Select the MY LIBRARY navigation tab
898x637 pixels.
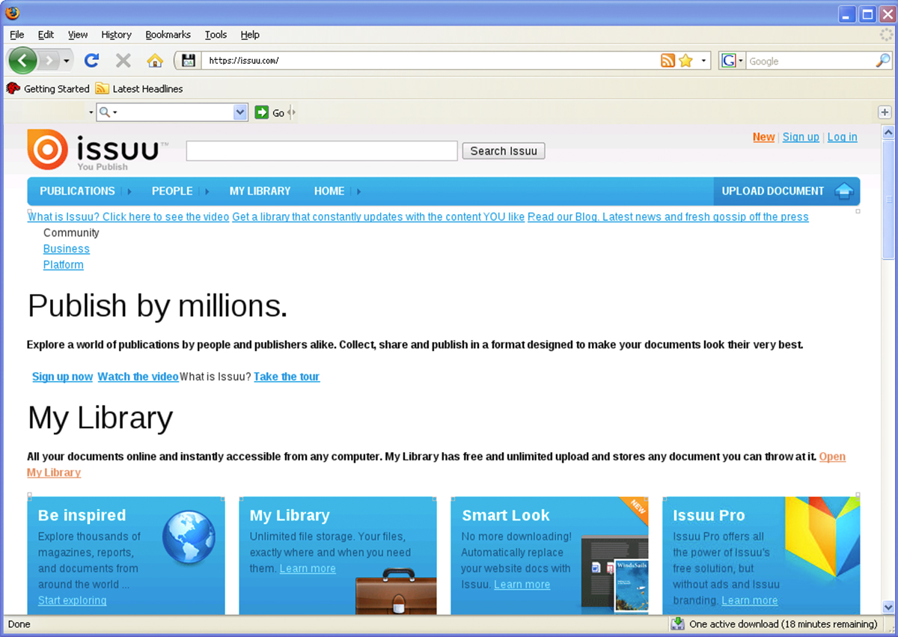(x=260, y=192)
